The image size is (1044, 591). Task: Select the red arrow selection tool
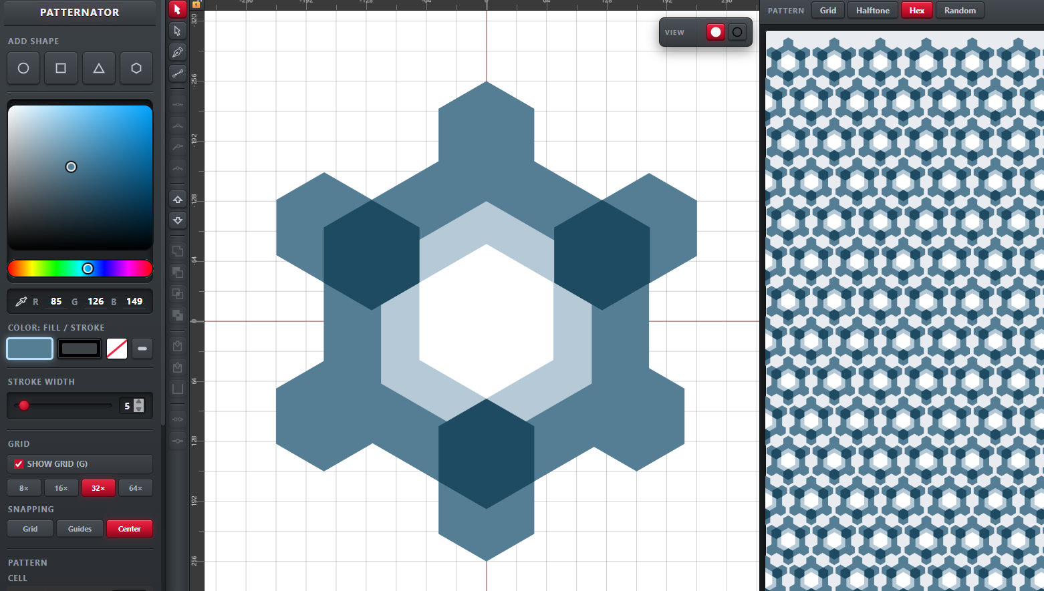[177, 9]
